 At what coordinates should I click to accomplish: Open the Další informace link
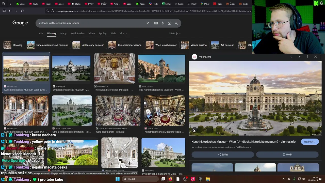(243, 147)
